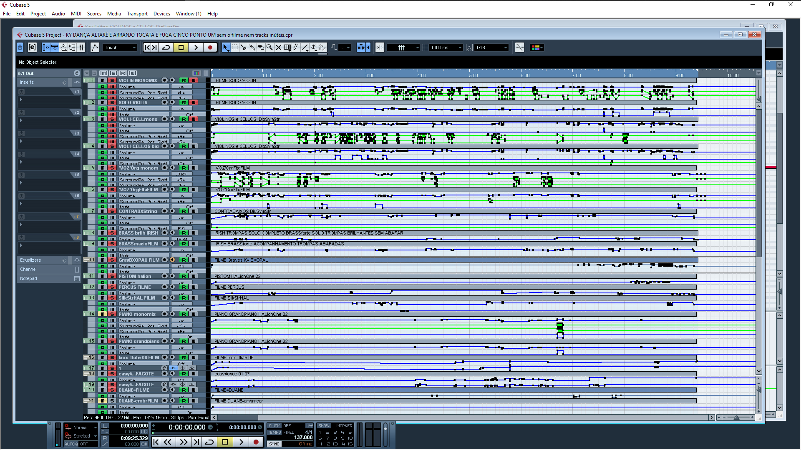Select the Range Selection tool
The height and width of the screenshot is (450, 801).
234,47
